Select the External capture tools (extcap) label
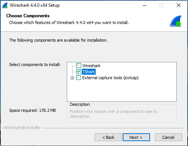This screenshot has height=146, width=188. coord(110,78)
